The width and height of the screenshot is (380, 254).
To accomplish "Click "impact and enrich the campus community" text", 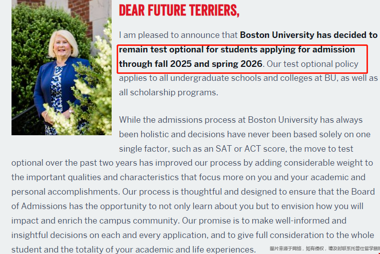I will point(94,221).
